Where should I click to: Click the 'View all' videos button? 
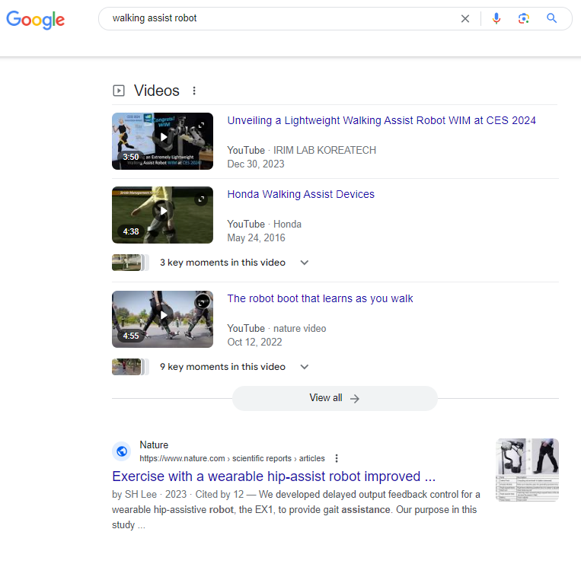click(334, 398)
